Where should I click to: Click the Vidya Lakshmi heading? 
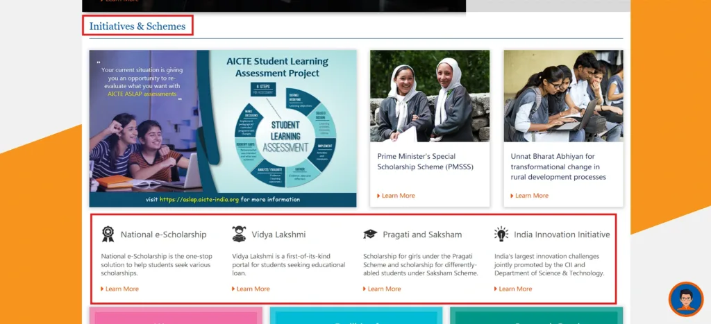point(278,235)
